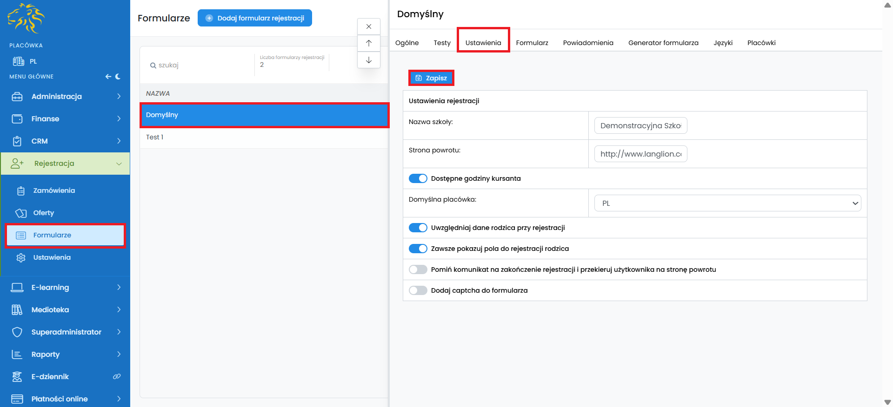Viewport: 893px width, 407px height.
Task: Click the dark mode moon icon
Action: pyautogui.click(x=118, y=77)
